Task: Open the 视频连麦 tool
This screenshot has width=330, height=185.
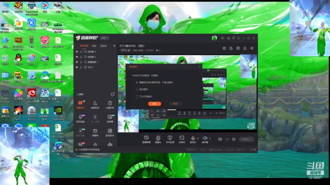Action: (x=80, y=118)
